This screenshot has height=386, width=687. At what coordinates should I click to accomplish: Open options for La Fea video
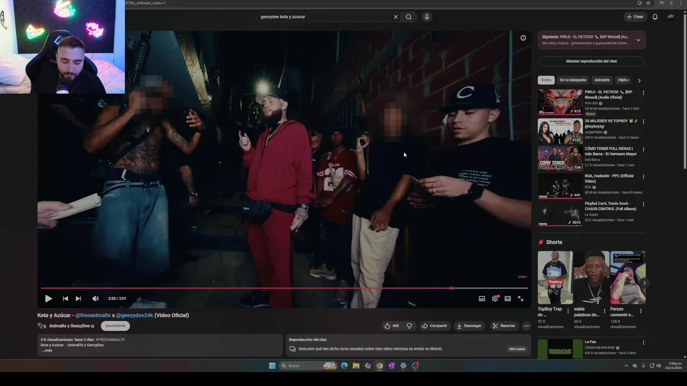tap(644, 343)
